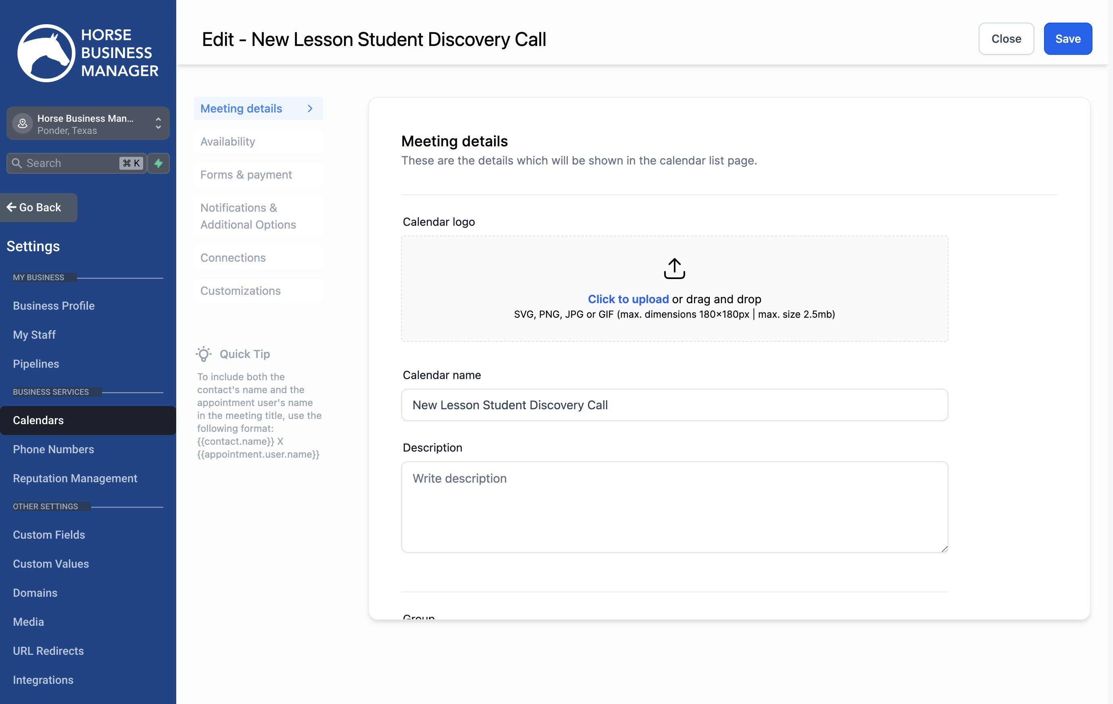Image resolution: width=1113 pixels, height=704 pixels.
Task: Focus the Calendar name field
Action: [674, 405]
